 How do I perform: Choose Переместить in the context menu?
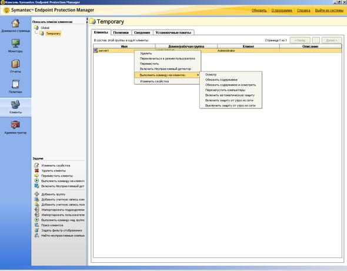point(149,64)
